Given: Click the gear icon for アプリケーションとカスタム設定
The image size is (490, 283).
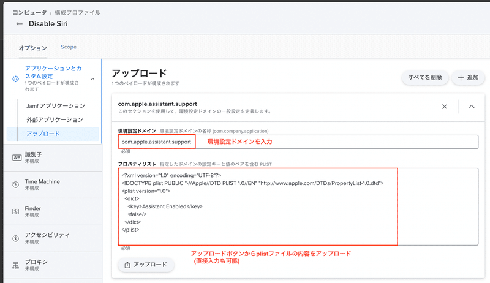Looking at the screenshot, I should (x=15, y=79).
